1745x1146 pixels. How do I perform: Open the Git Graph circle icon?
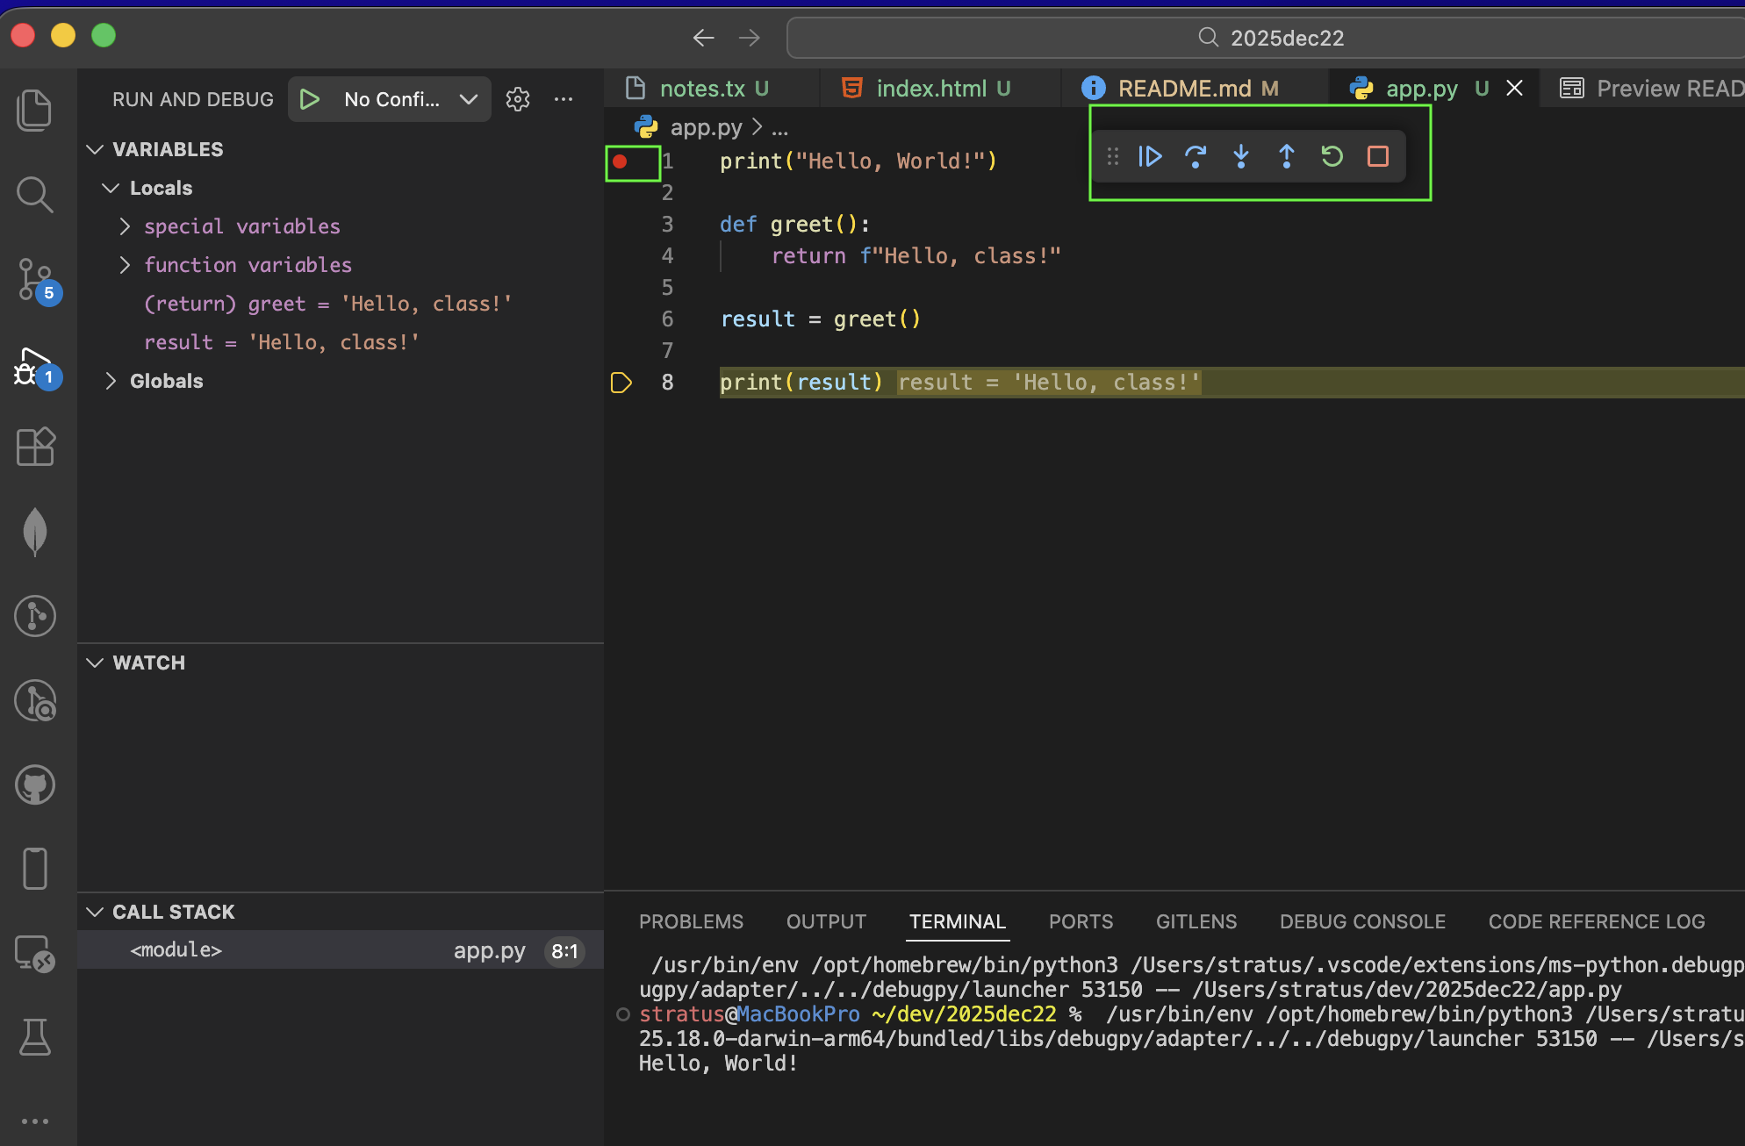35,616
